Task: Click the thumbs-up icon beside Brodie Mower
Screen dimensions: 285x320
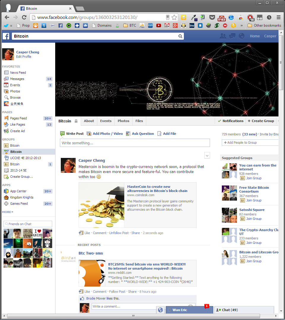Action: (x=82, y=298)
